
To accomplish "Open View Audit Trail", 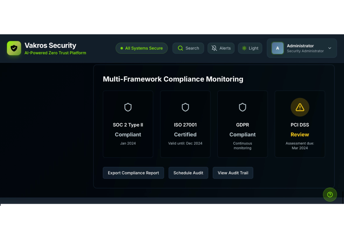I will tap(233, 173).
